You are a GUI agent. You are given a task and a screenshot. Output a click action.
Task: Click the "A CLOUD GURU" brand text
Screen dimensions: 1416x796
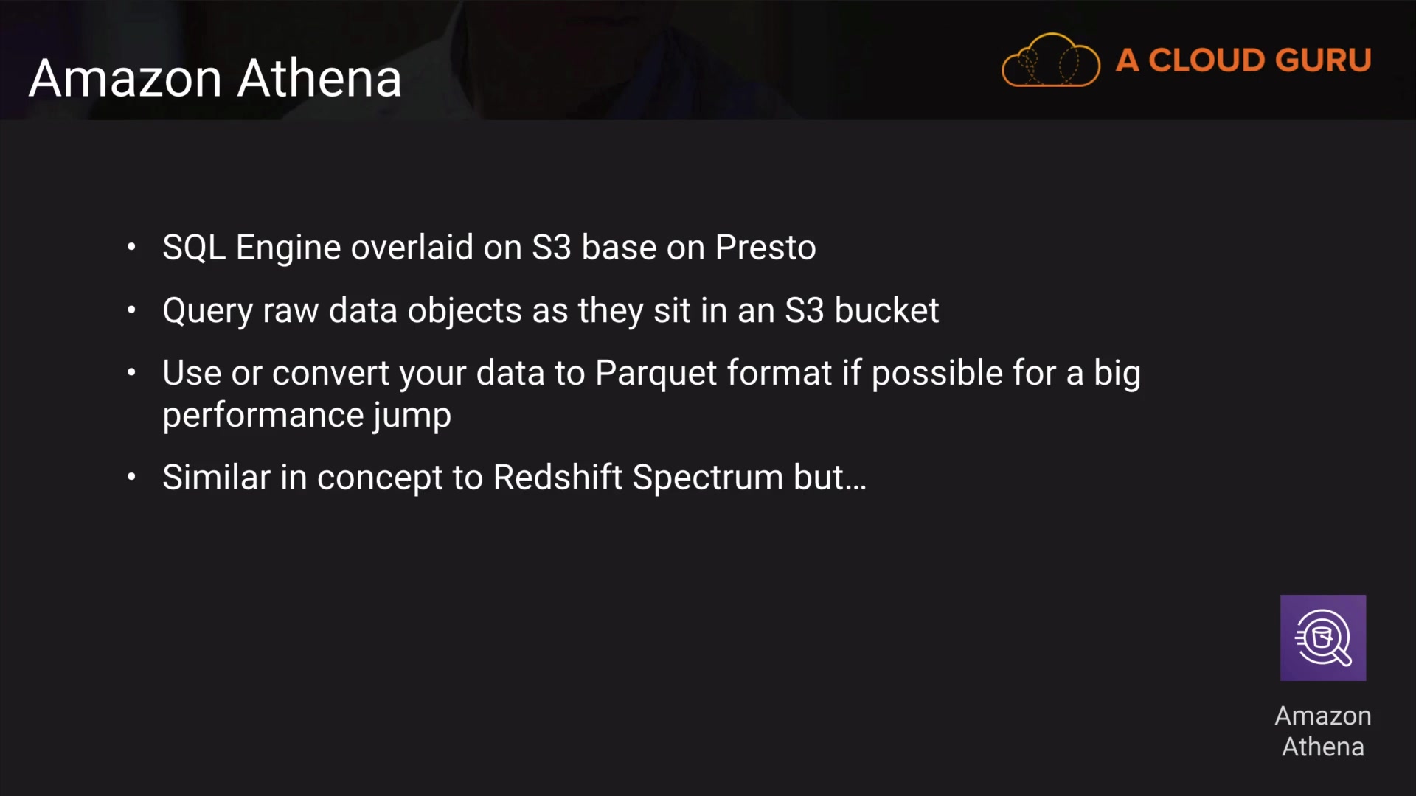click(1243, 60)
